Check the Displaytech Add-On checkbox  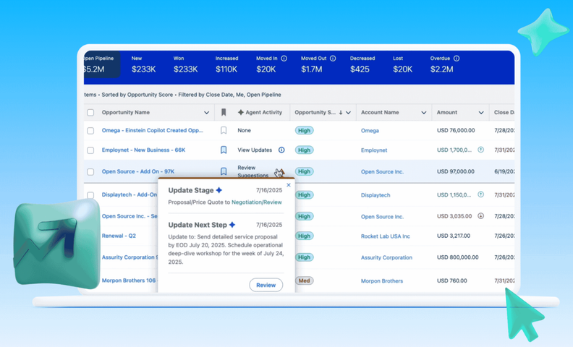pos(90,195)
